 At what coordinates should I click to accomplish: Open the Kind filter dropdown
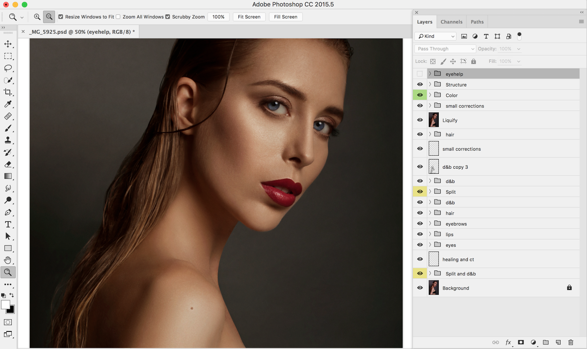coord(436,36)
